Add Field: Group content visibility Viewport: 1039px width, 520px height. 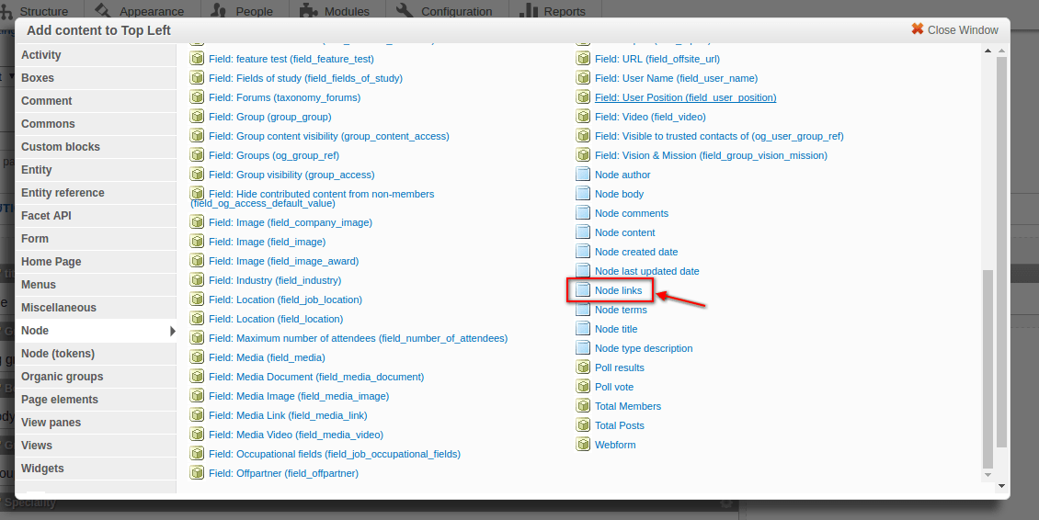click(328, 136)
